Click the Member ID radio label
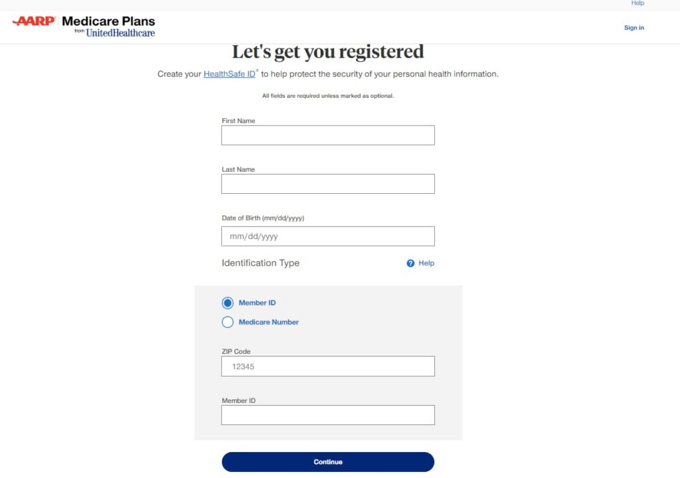This screenshot has height=478, width=680. (x=257, y=303)
